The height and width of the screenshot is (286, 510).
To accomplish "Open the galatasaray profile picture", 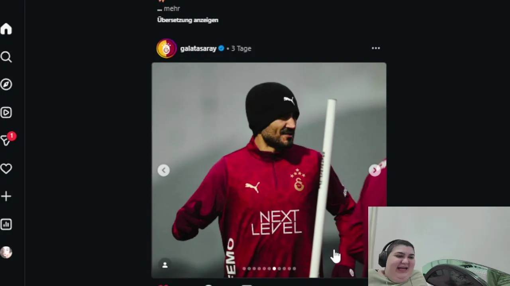I will (x=167, y=48).
